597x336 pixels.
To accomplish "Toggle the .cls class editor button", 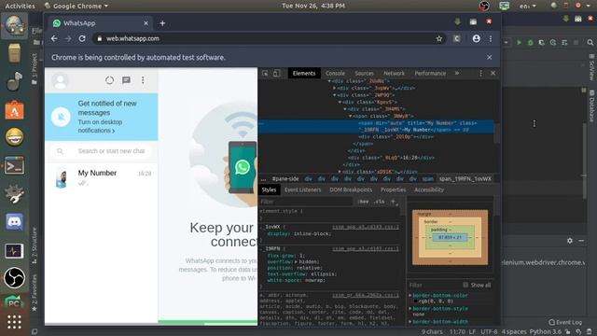I will tap(380, 202).
